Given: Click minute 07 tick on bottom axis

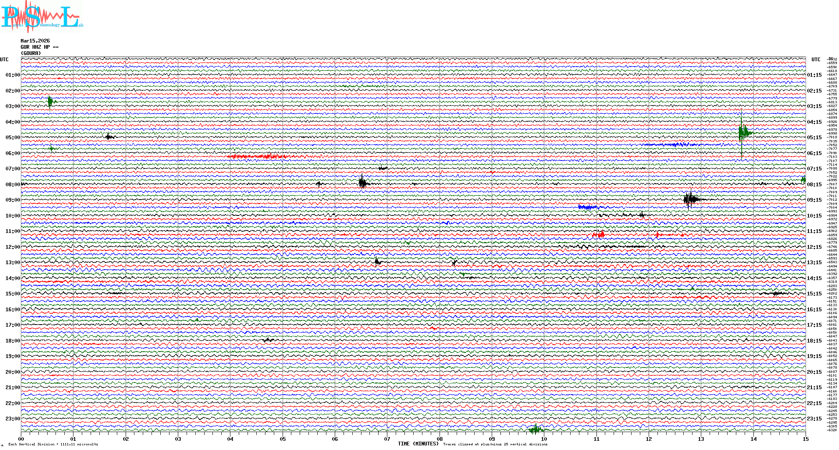Looking at the screenshot, I should tap(387, 439).
